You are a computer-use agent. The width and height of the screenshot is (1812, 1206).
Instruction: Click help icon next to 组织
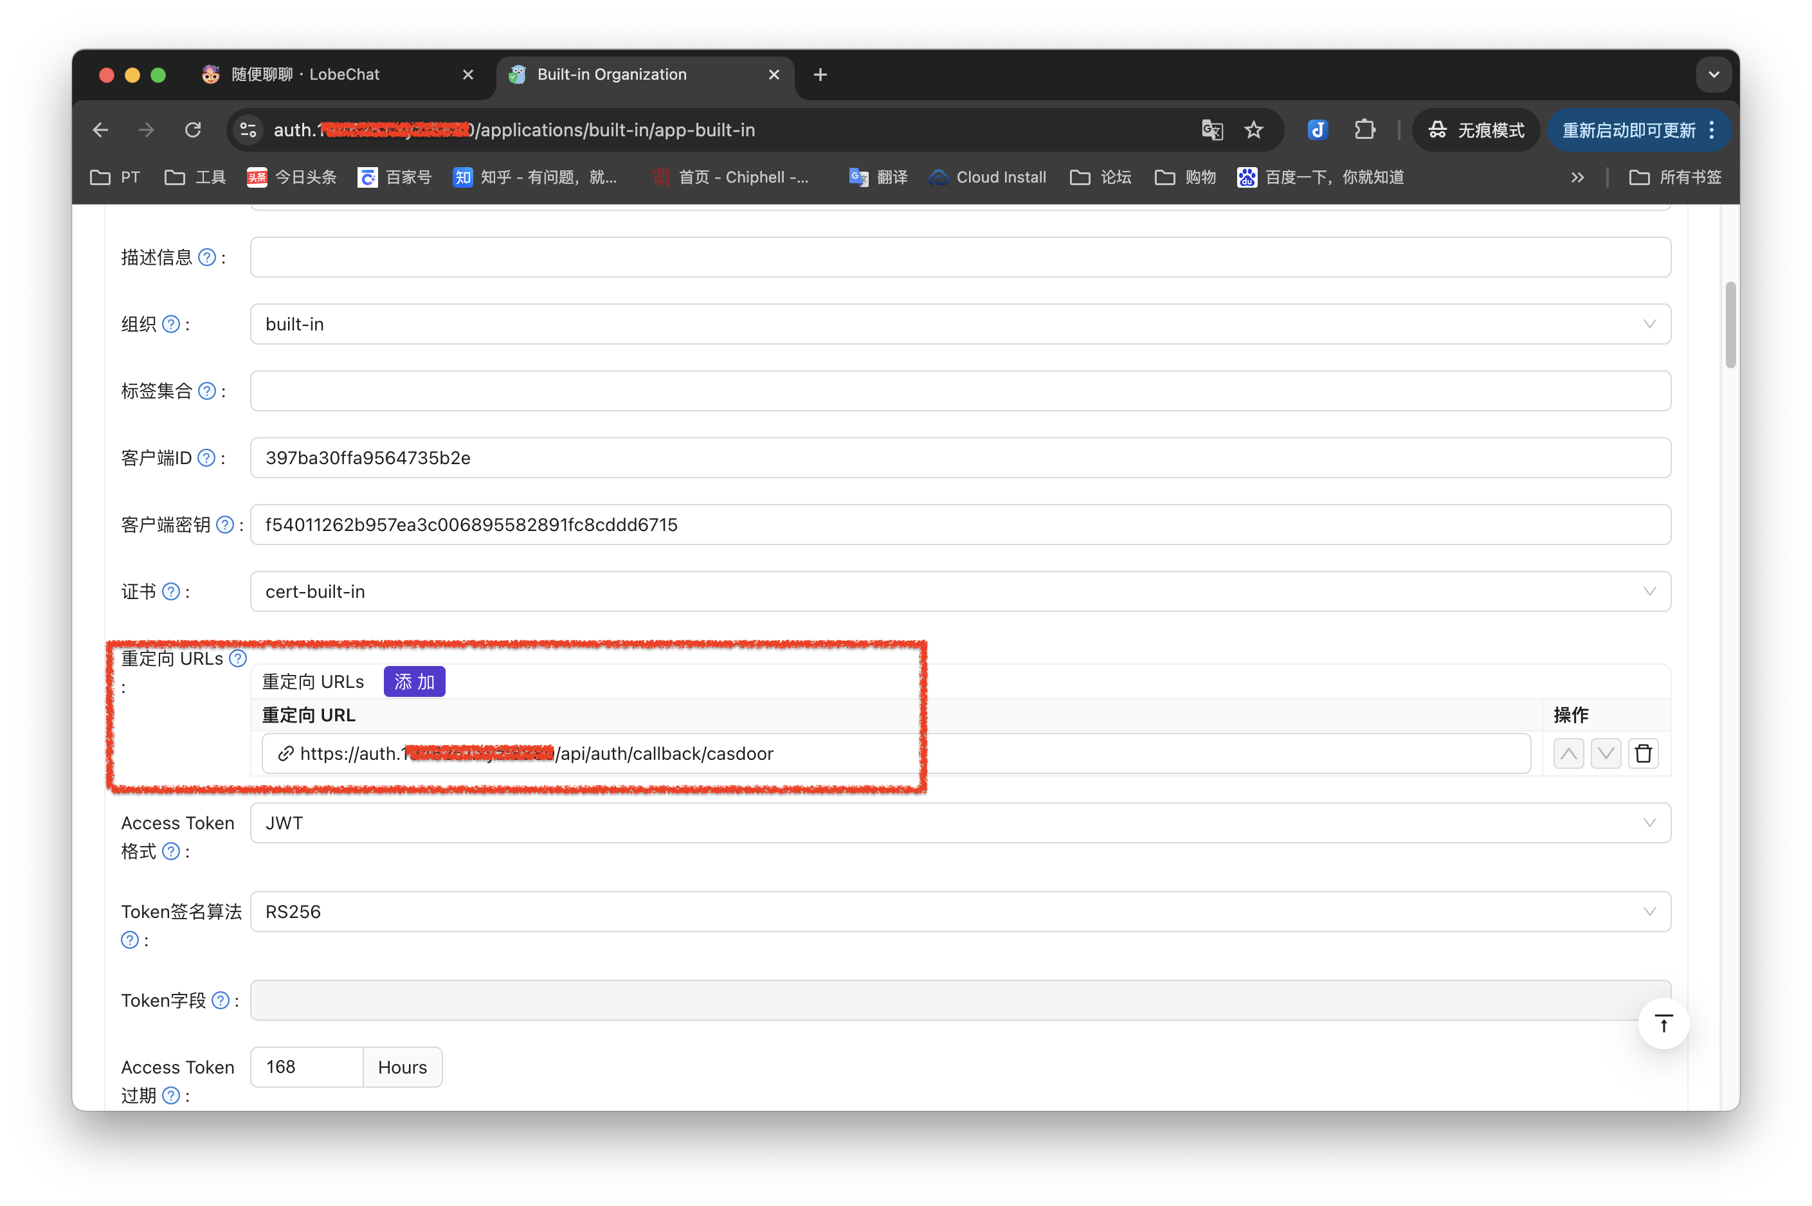[x=171, y=325]
